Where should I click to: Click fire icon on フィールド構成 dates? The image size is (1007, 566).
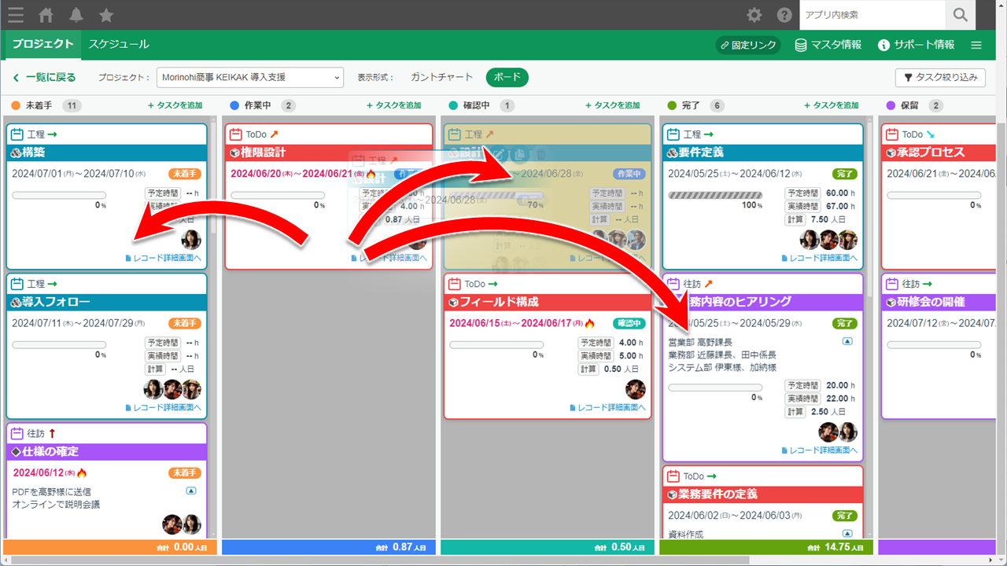(589, 323)
